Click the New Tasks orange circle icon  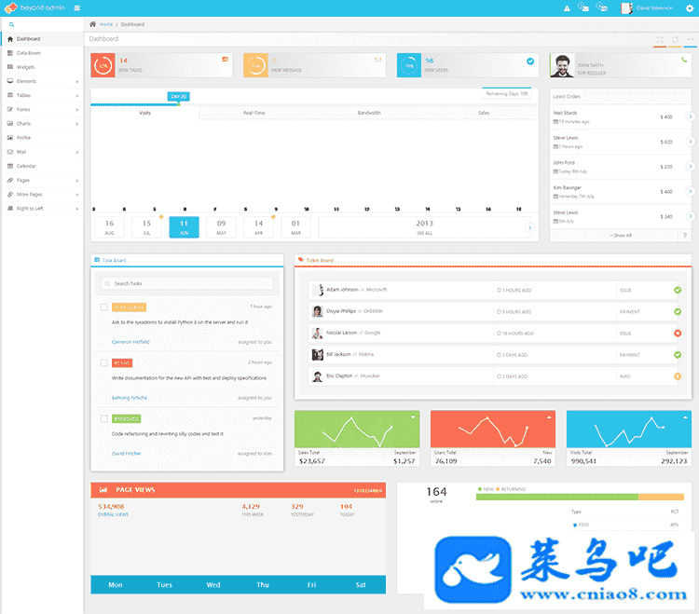tap(103, 65)
